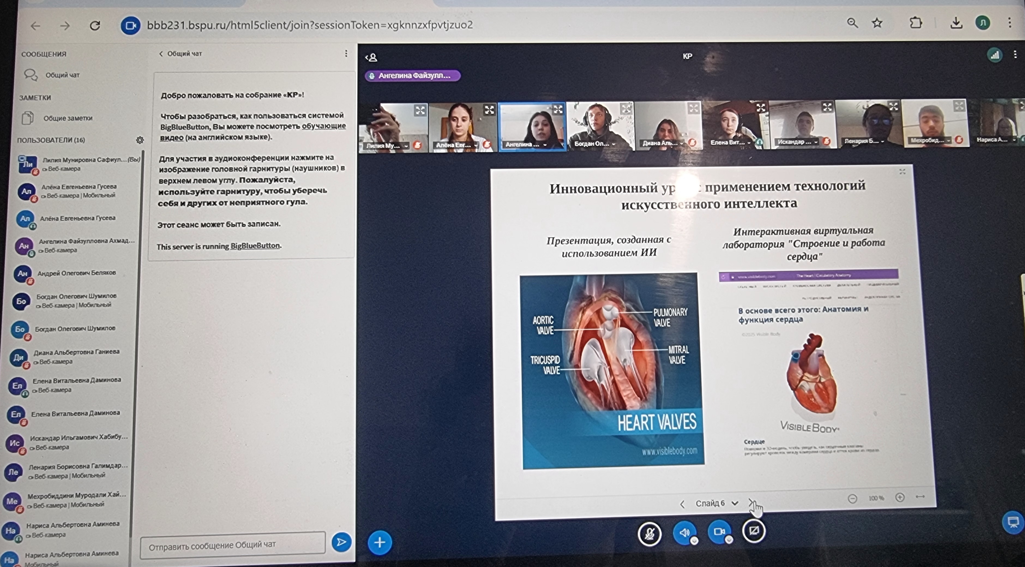Make presentation fullscreen via corner icon
This screenshot has width=1025, height=567.
pos(902,172)
